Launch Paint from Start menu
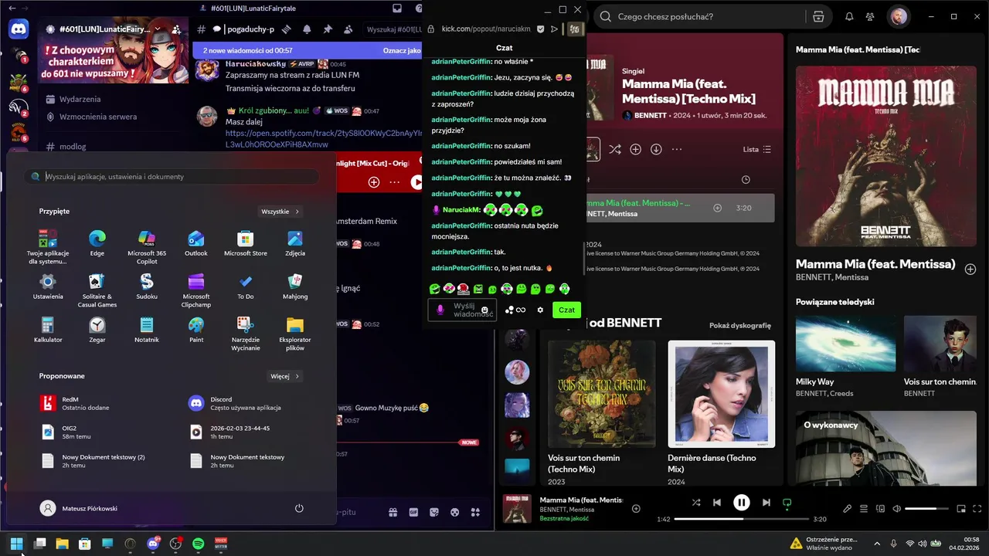 click(196, 329)
